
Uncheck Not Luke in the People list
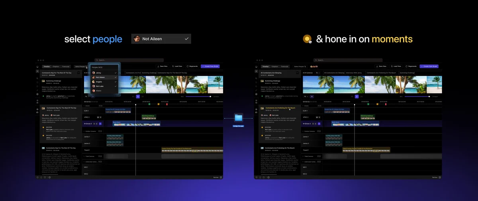[x=105, y=86]
